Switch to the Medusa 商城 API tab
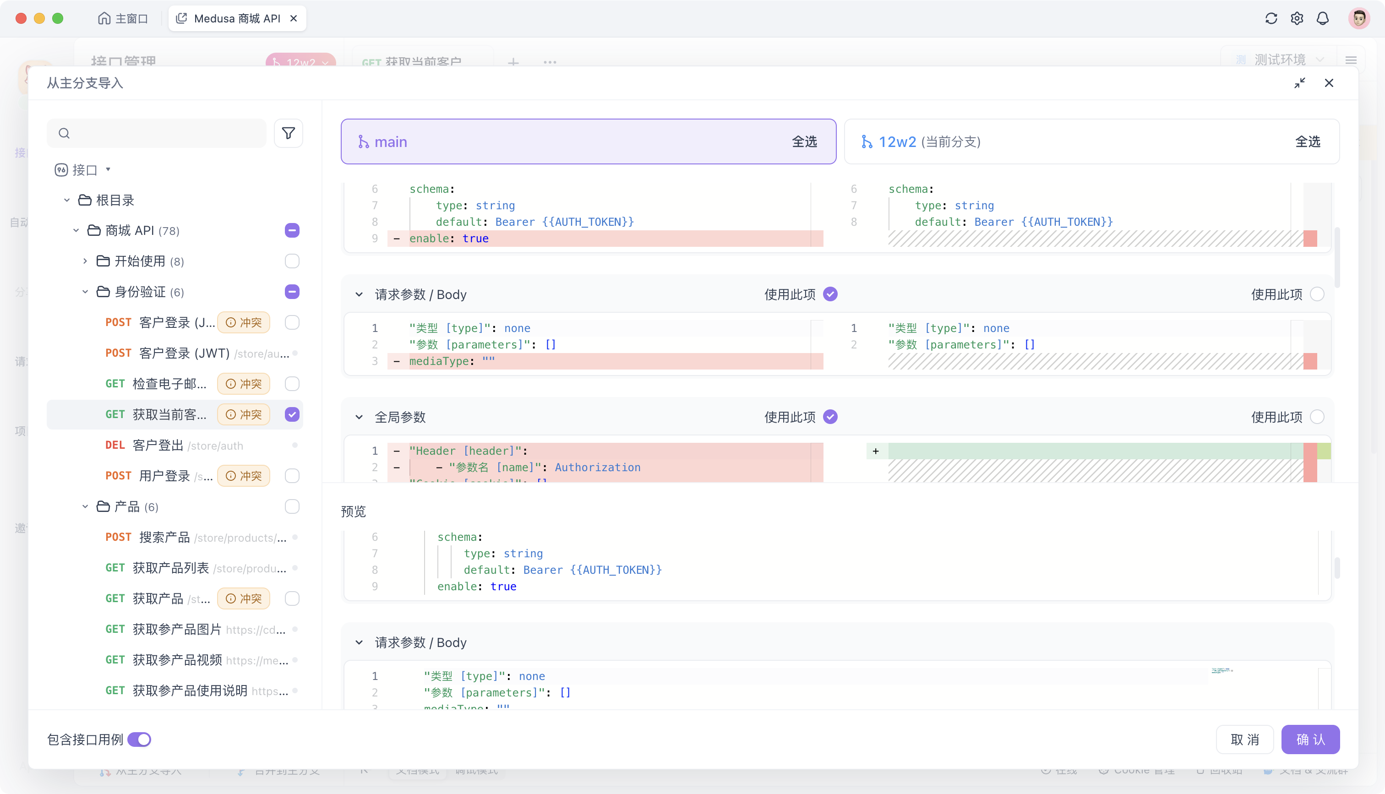This screenshot has width=1385, height=794. tap(237, 18)
